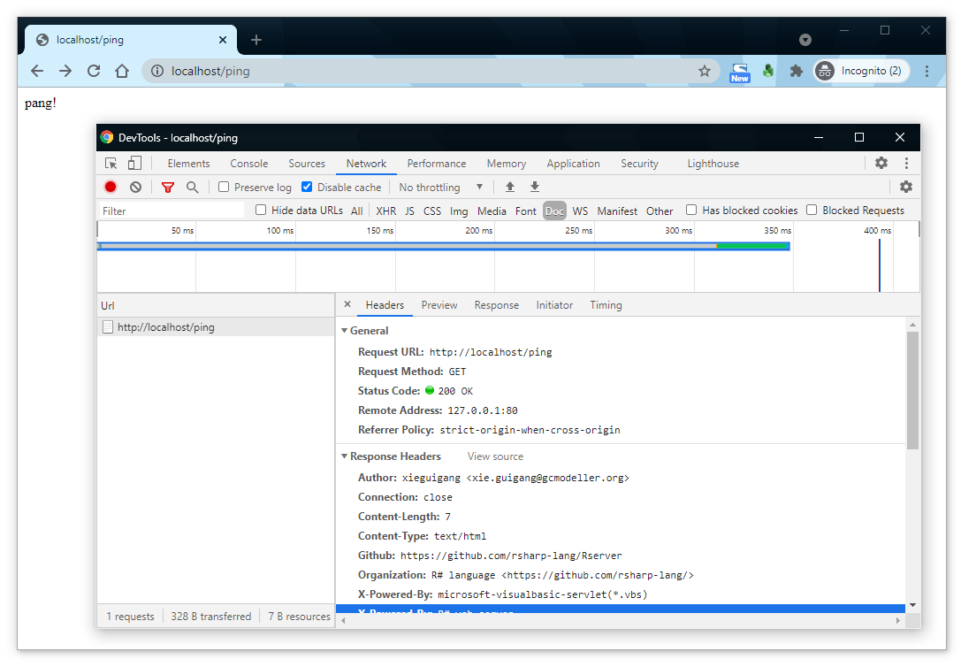
Task: Select the XHR filter type
Action: [385, 211]
